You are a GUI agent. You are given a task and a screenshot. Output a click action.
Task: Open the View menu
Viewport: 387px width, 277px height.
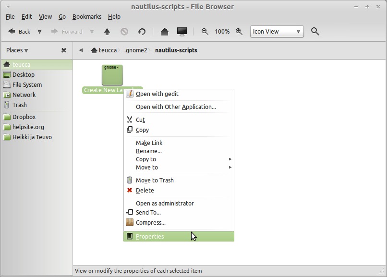[x=45, y=16]
